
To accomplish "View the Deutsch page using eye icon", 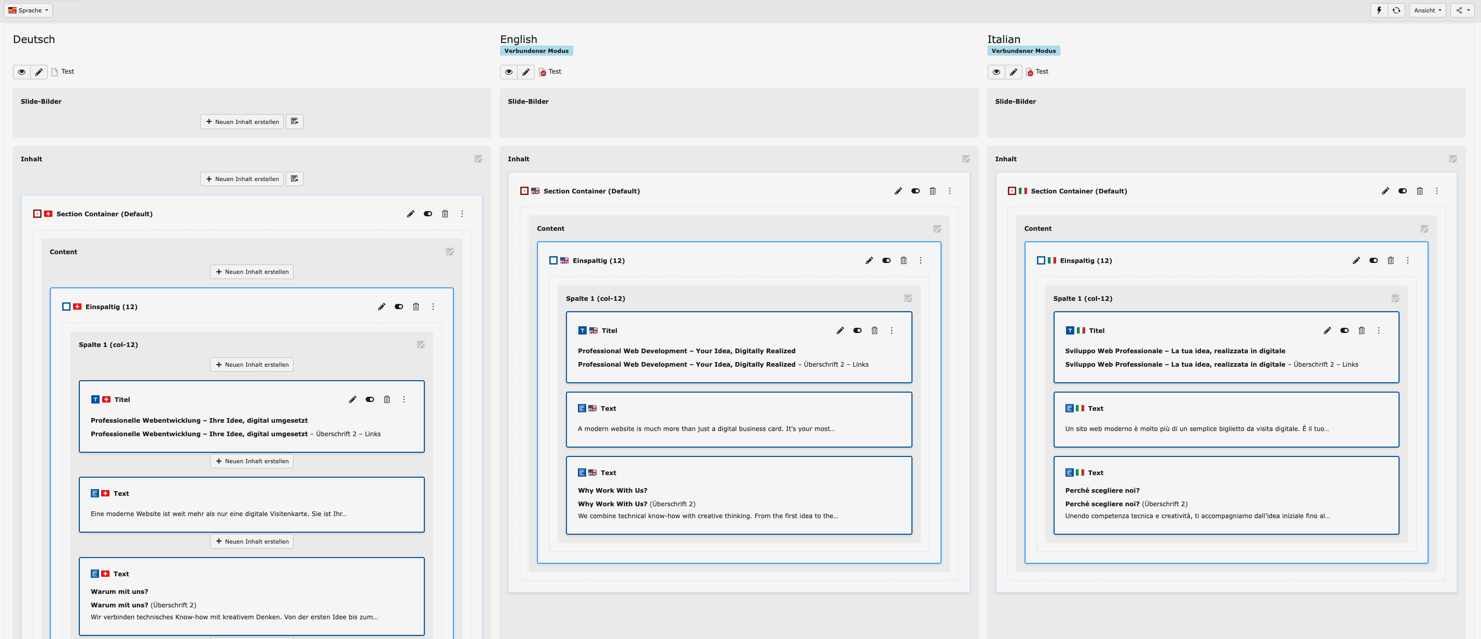I will click(22, 72).
